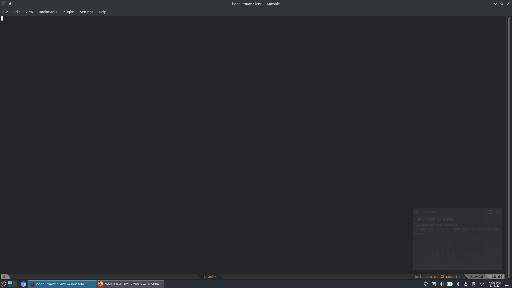
Task: Open the clipboard tray icon
Action: coord(434,284)
